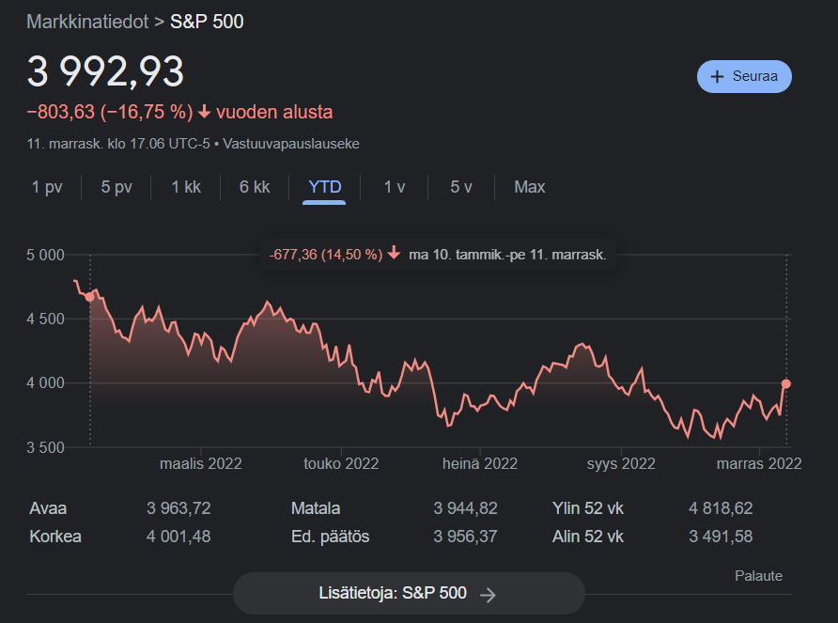Open the Markkinatiedot breadcrumb link
The image size is (838, 623).
(x=87, y=22)
